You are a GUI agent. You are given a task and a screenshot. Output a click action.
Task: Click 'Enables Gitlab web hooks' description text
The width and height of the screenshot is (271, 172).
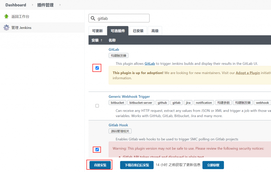177,139
